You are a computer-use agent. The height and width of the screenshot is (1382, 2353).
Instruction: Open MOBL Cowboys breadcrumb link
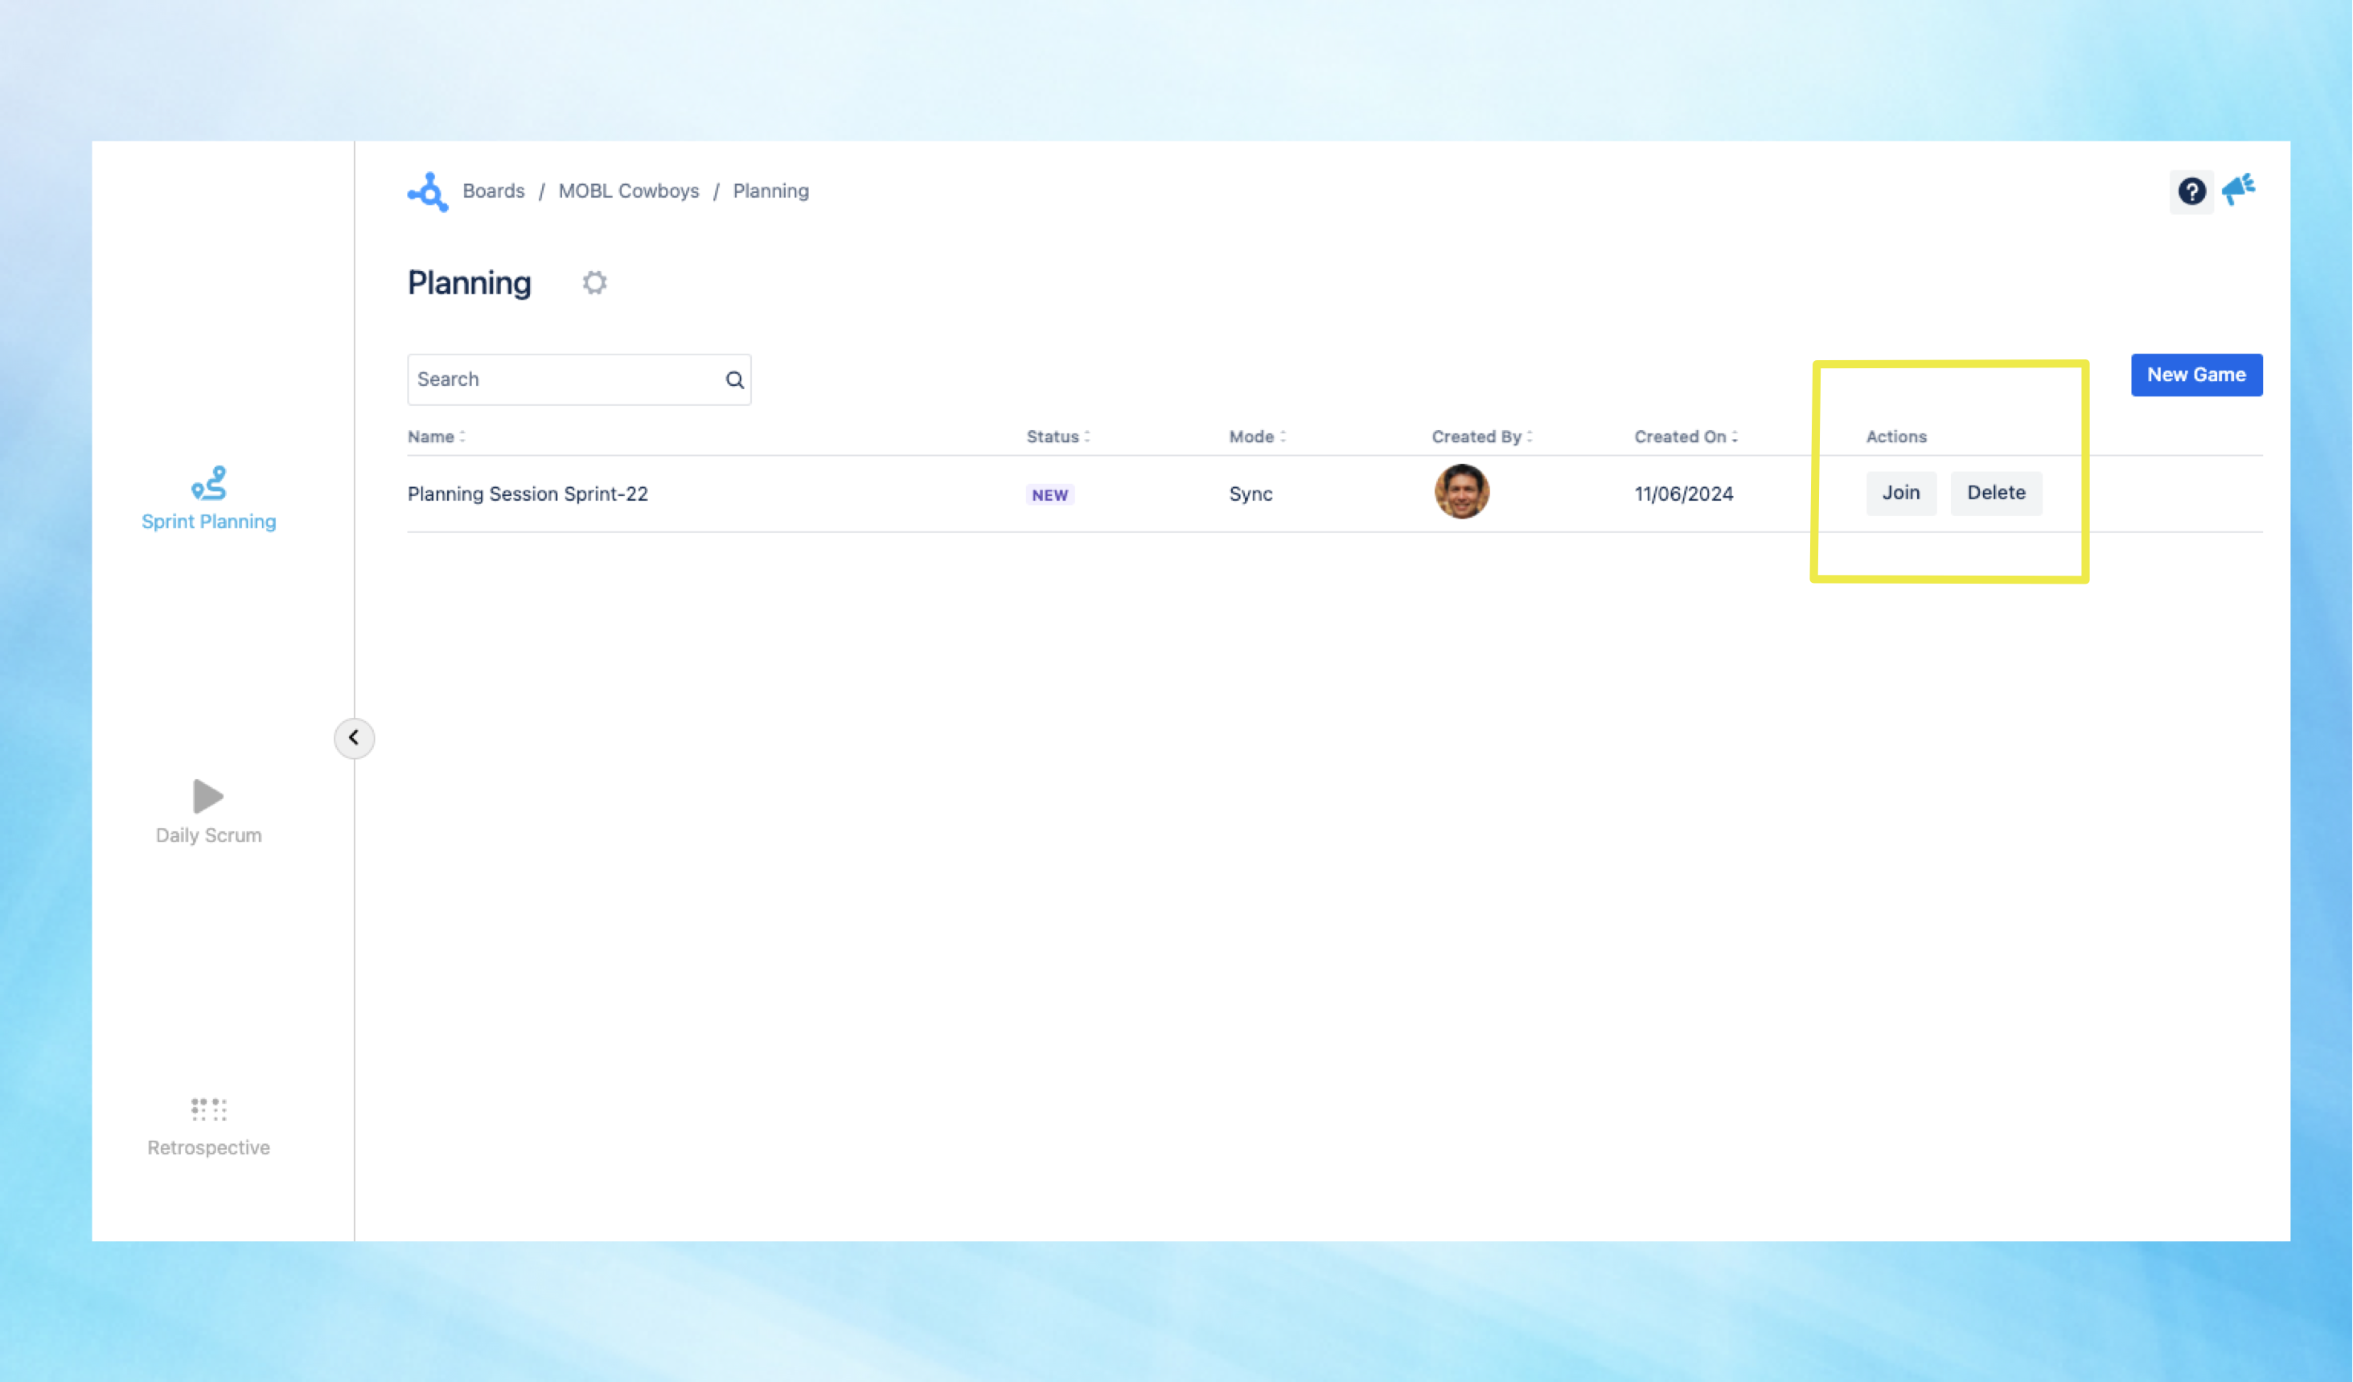pos(628,191)
